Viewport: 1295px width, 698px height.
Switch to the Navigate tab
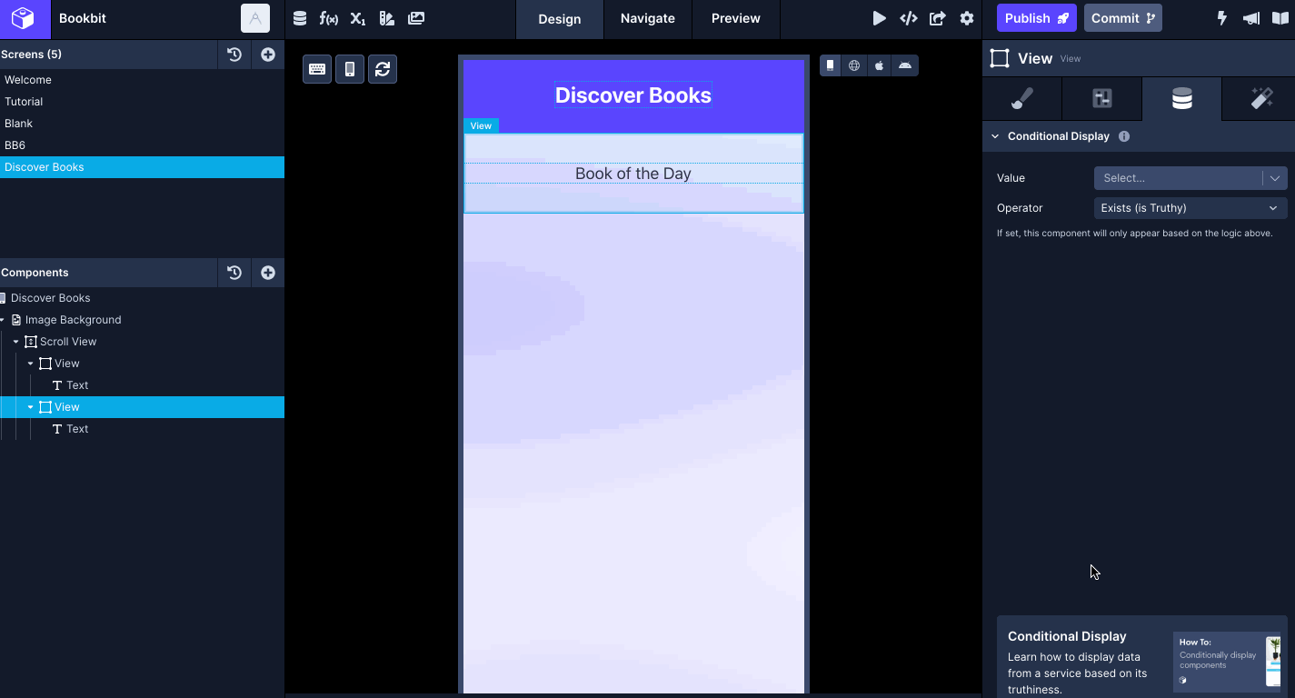tap(647, 18)
